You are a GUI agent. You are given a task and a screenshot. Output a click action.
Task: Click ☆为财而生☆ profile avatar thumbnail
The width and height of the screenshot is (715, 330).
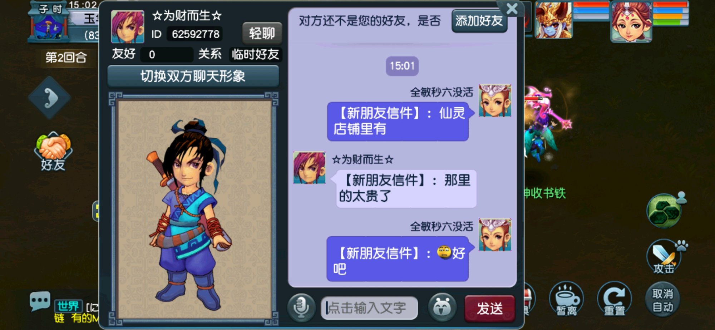click(x=128, y=27)
